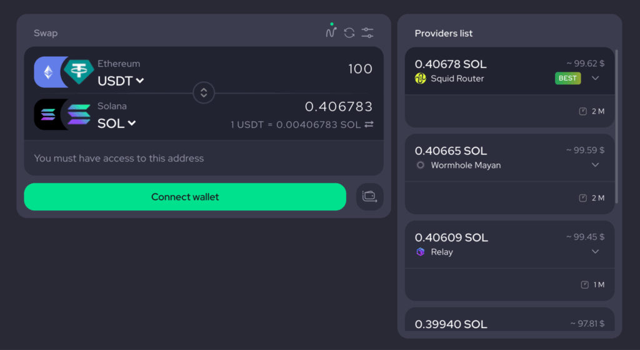
Task: Expand Relay provider details
Action: coord(595,252)
